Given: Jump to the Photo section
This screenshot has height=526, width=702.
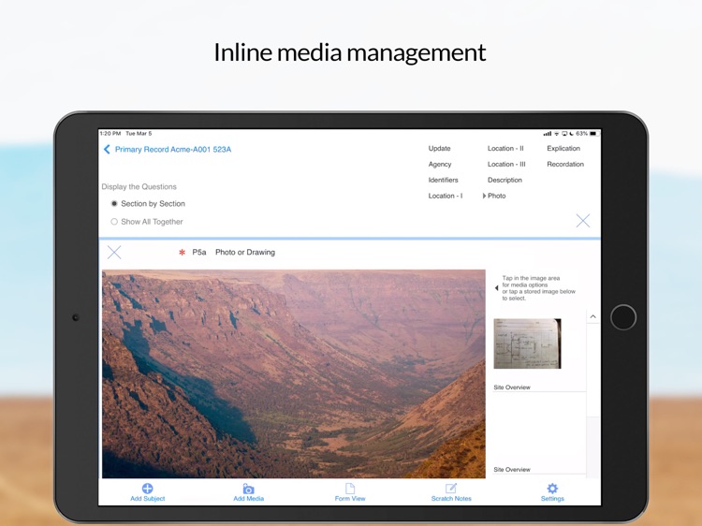Looking at the screenshot, I should (496, 196).
